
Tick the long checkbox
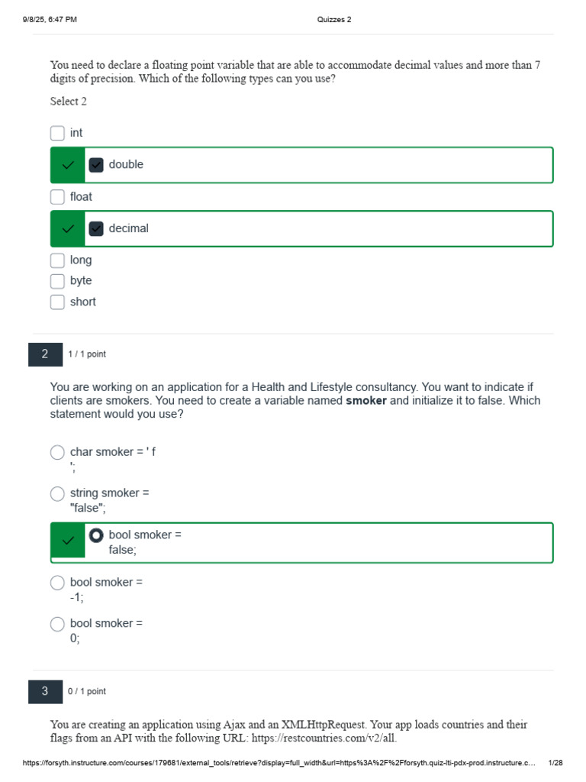click(x=57, y=260)
